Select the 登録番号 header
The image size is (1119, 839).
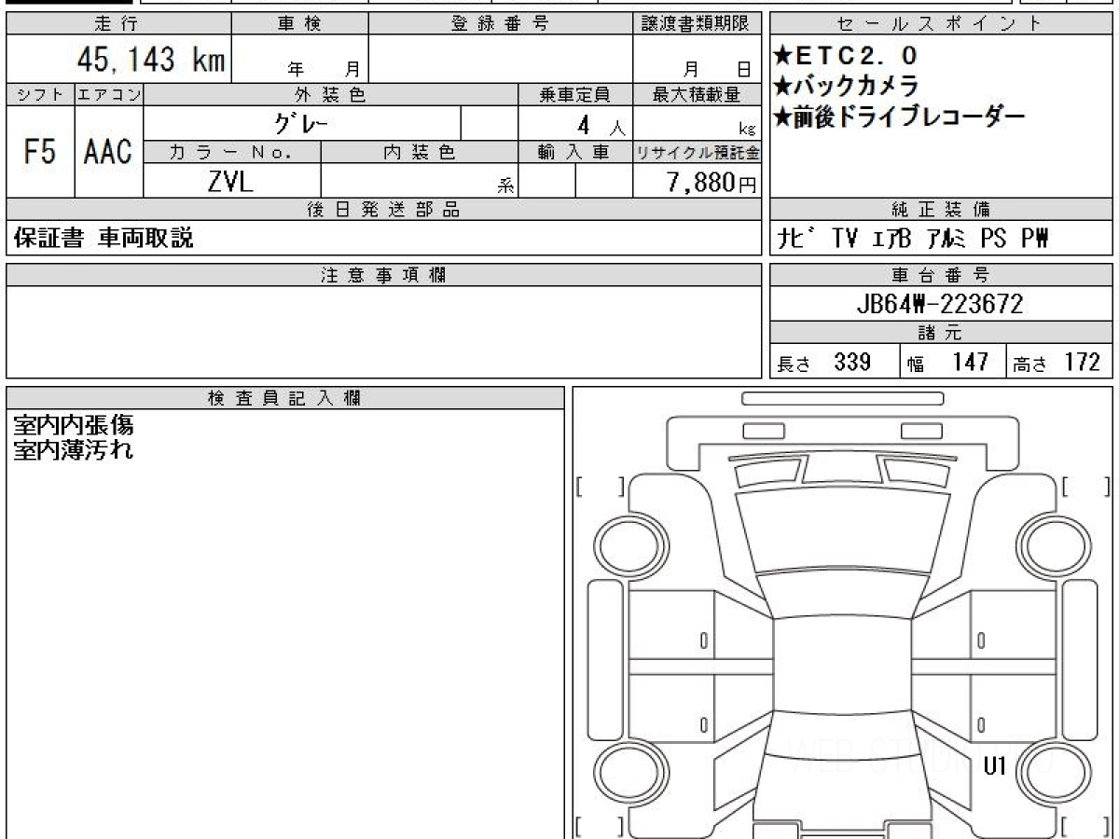(x=501, y=24)
